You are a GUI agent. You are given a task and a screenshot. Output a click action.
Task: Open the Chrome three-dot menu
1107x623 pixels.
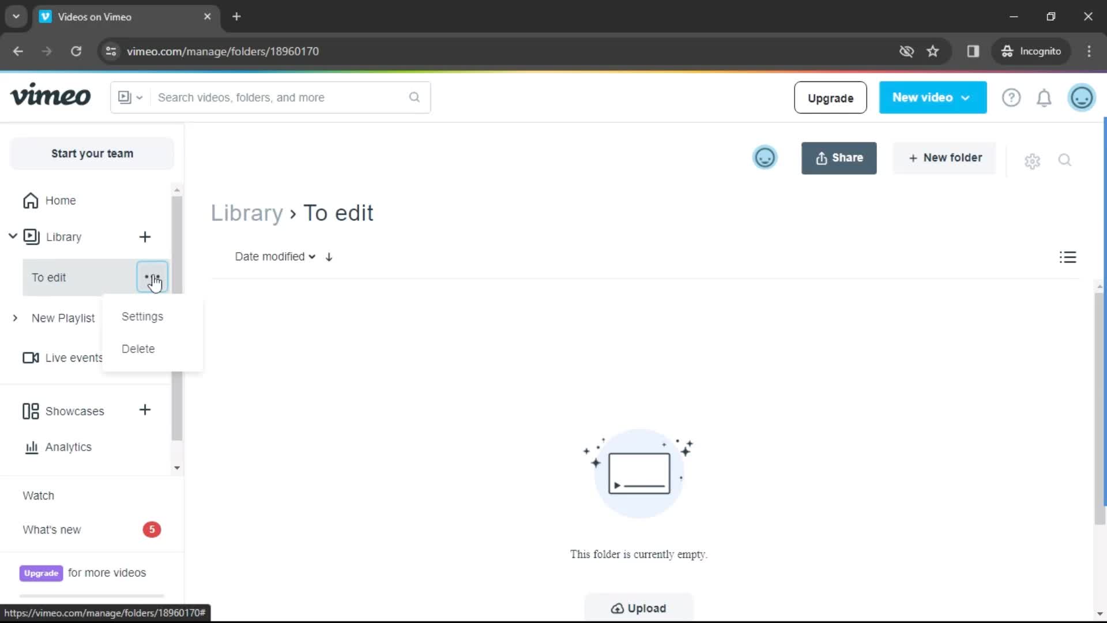click(x=1089, y=51)
